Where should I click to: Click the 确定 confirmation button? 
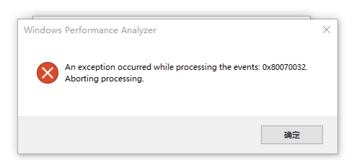click(292, 135)
